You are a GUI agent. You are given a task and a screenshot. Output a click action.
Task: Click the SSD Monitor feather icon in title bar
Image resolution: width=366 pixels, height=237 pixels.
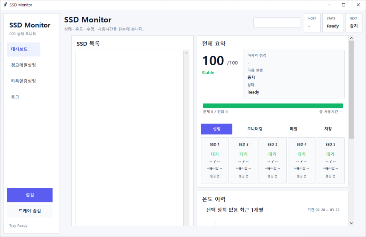[x=5, y=5]
